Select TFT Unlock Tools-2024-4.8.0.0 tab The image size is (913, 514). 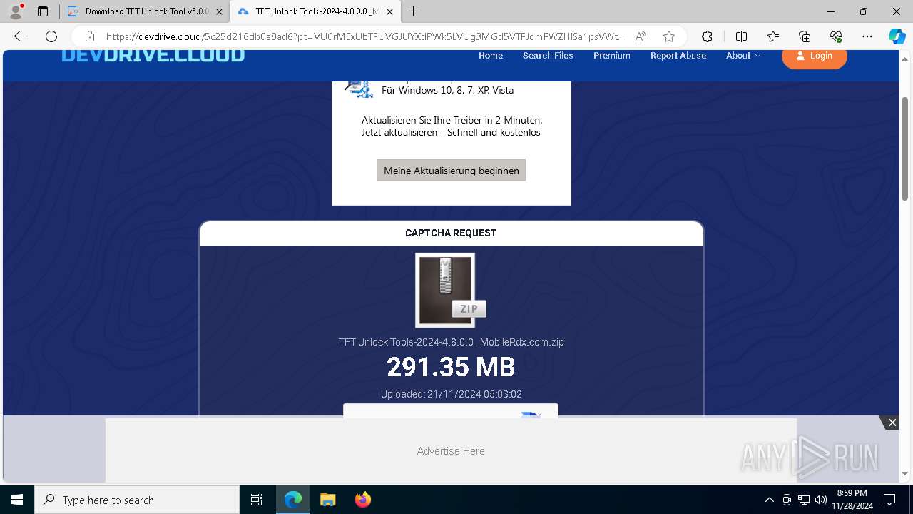(x=315, y=11)
